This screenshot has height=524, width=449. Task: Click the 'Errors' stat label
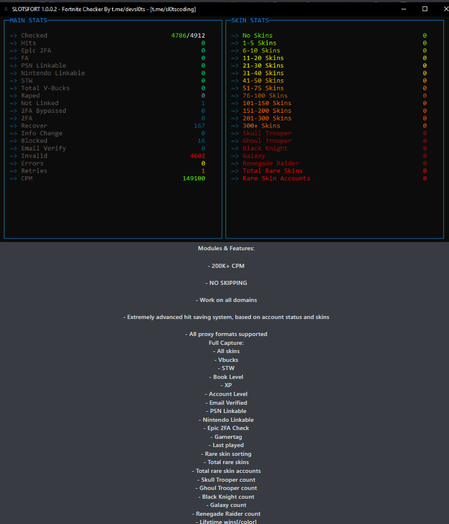tap(32, 163)
